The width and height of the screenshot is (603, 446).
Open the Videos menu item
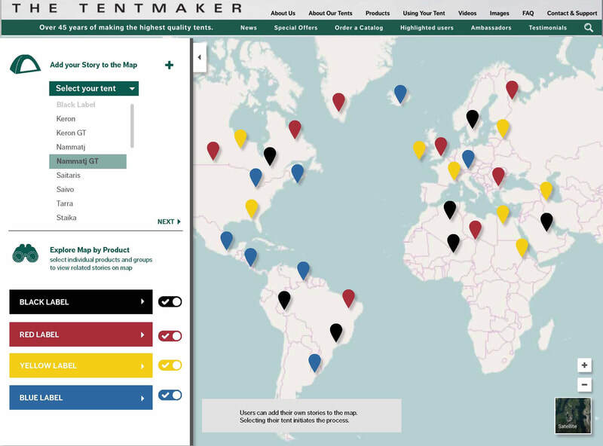(x=467, y=13)
